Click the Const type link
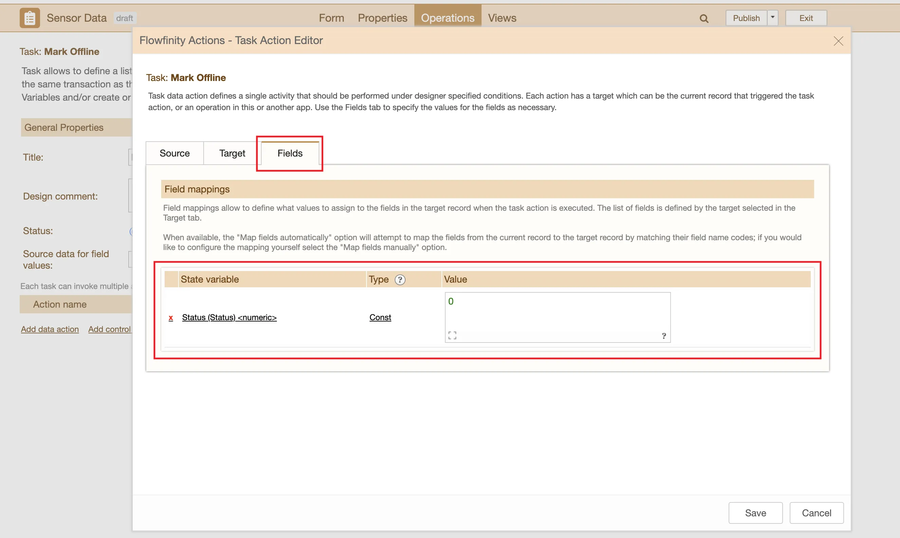 coord(380,317)
